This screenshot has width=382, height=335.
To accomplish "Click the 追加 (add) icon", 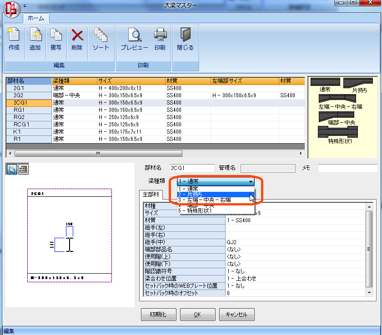I will click(x=35, y=39).
